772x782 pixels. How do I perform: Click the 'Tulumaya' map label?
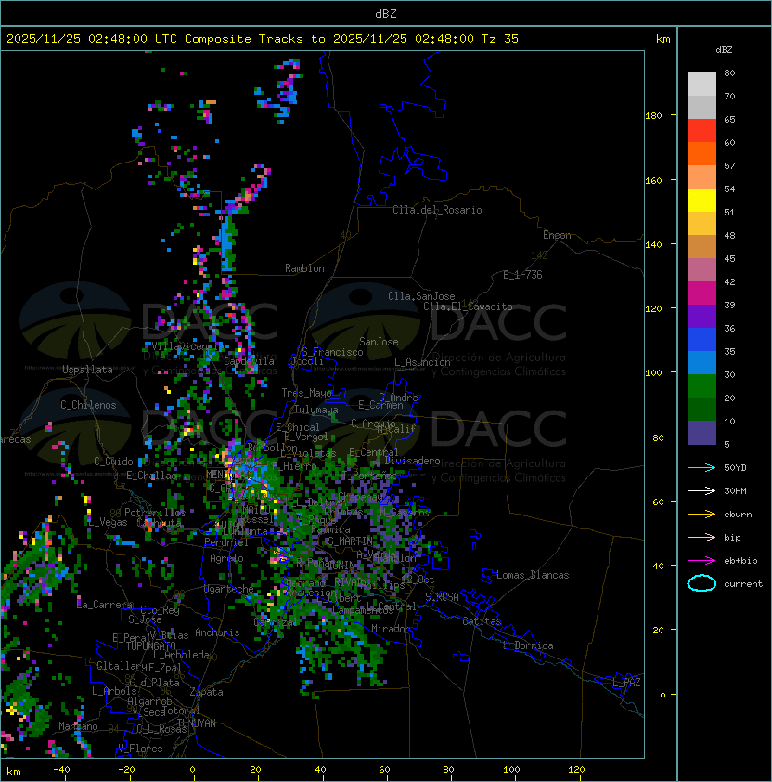316,410
